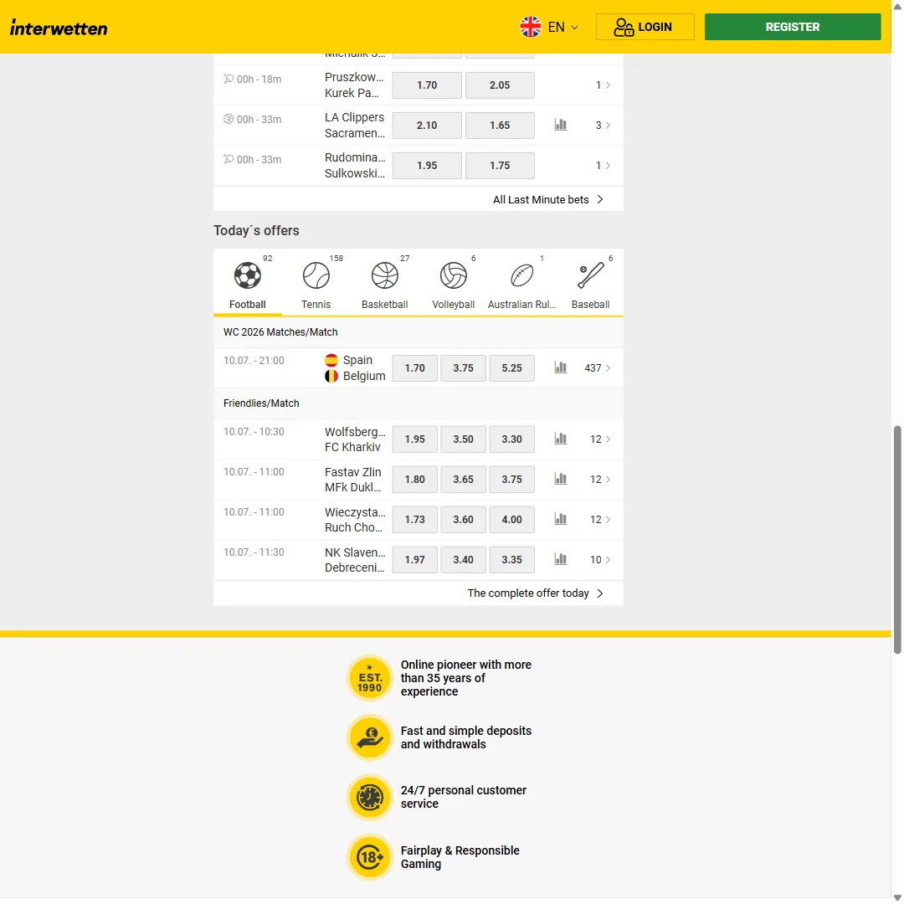This screenshot has height=904, width=904.
Task: Select Sacramento odds 1.65
Action: pos(499,125)
